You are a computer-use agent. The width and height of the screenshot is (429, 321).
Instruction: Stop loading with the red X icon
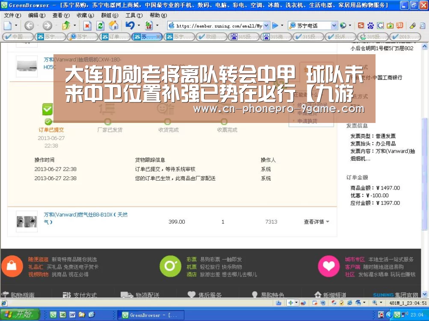coord(87,26)
